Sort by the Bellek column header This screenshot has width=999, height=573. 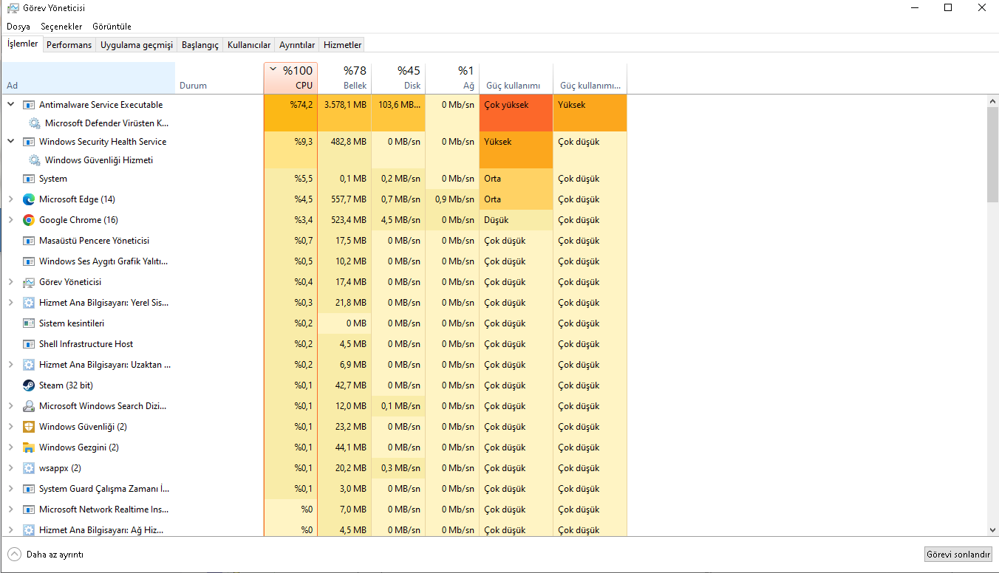(344, 78)
